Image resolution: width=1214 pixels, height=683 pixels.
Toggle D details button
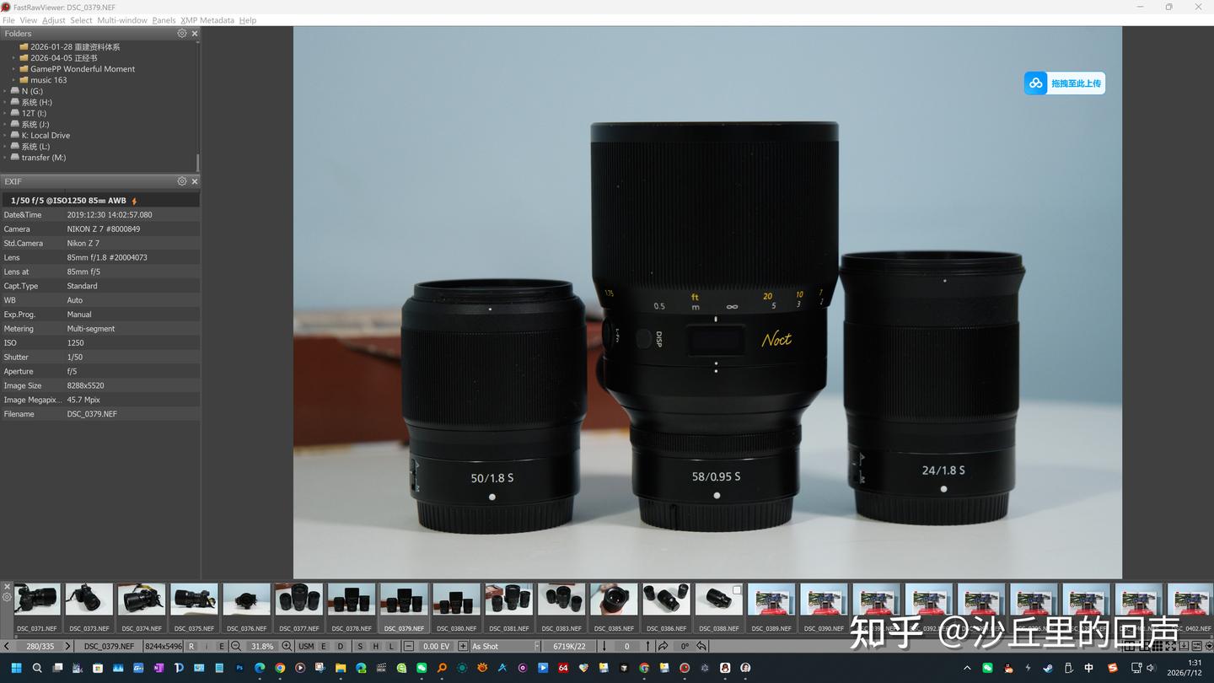341,646
